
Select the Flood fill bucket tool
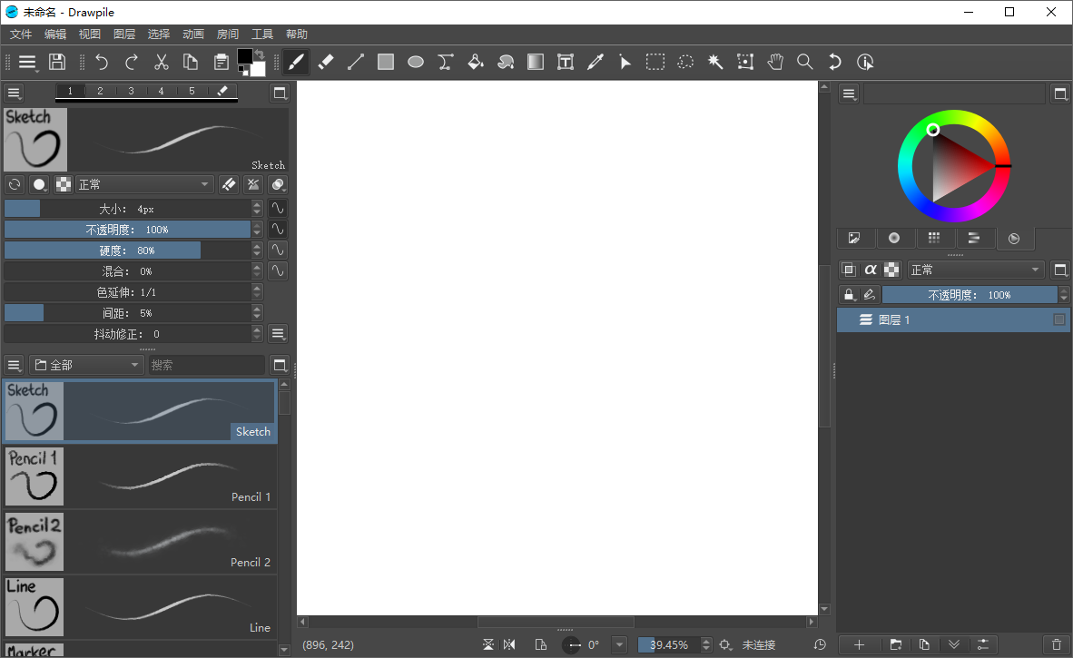pos(476,63)
